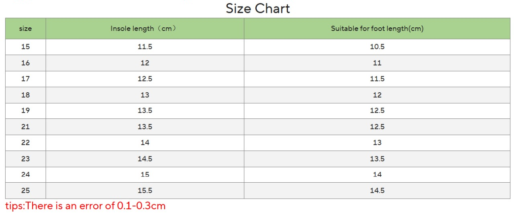Select size 17 cell

(x=25, y=79)
